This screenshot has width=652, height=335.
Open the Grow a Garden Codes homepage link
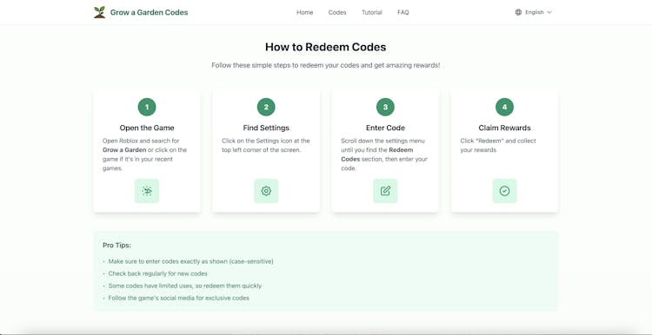pyautogui.click(x=141, y=12)
